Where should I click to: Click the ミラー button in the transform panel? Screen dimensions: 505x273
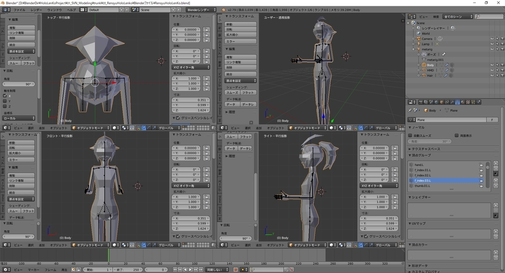point(22,160)
